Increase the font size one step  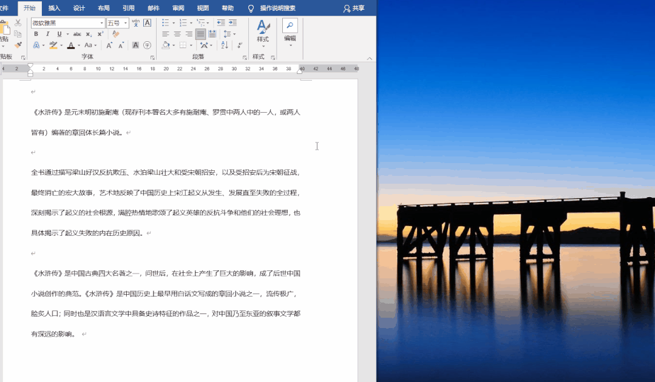pos(109,45)
